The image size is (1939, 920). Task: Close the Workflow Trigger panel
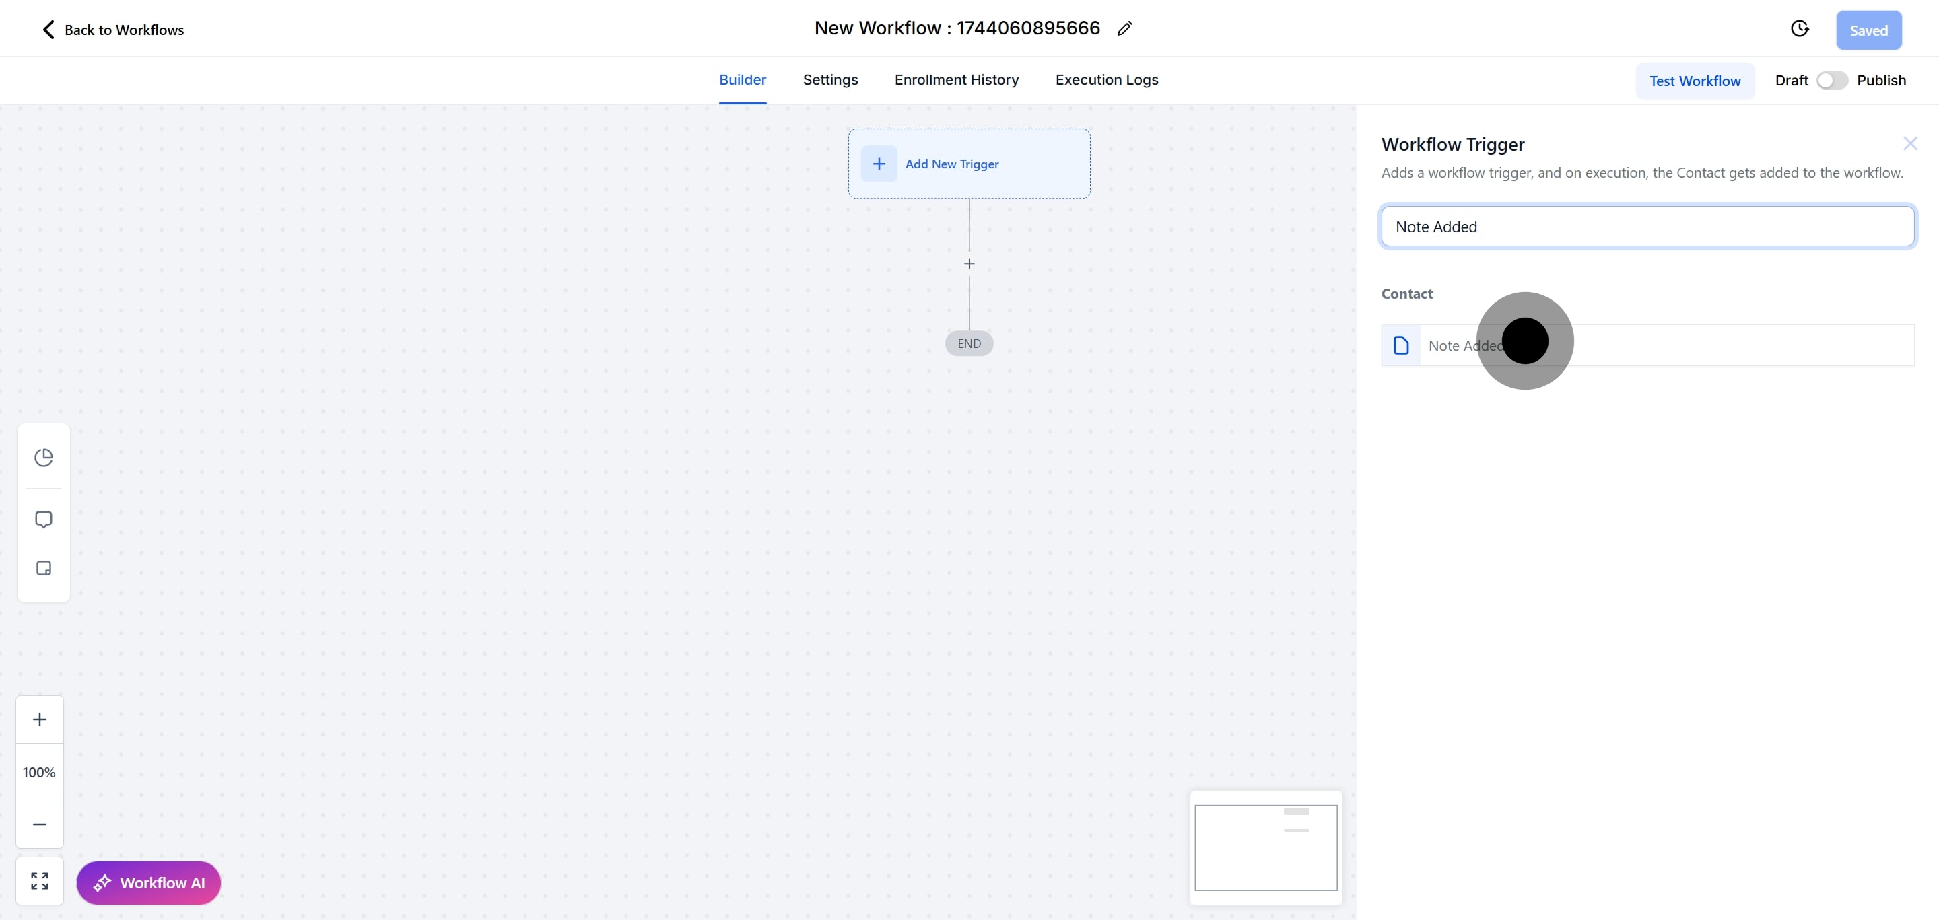[x=1909, y=143]
